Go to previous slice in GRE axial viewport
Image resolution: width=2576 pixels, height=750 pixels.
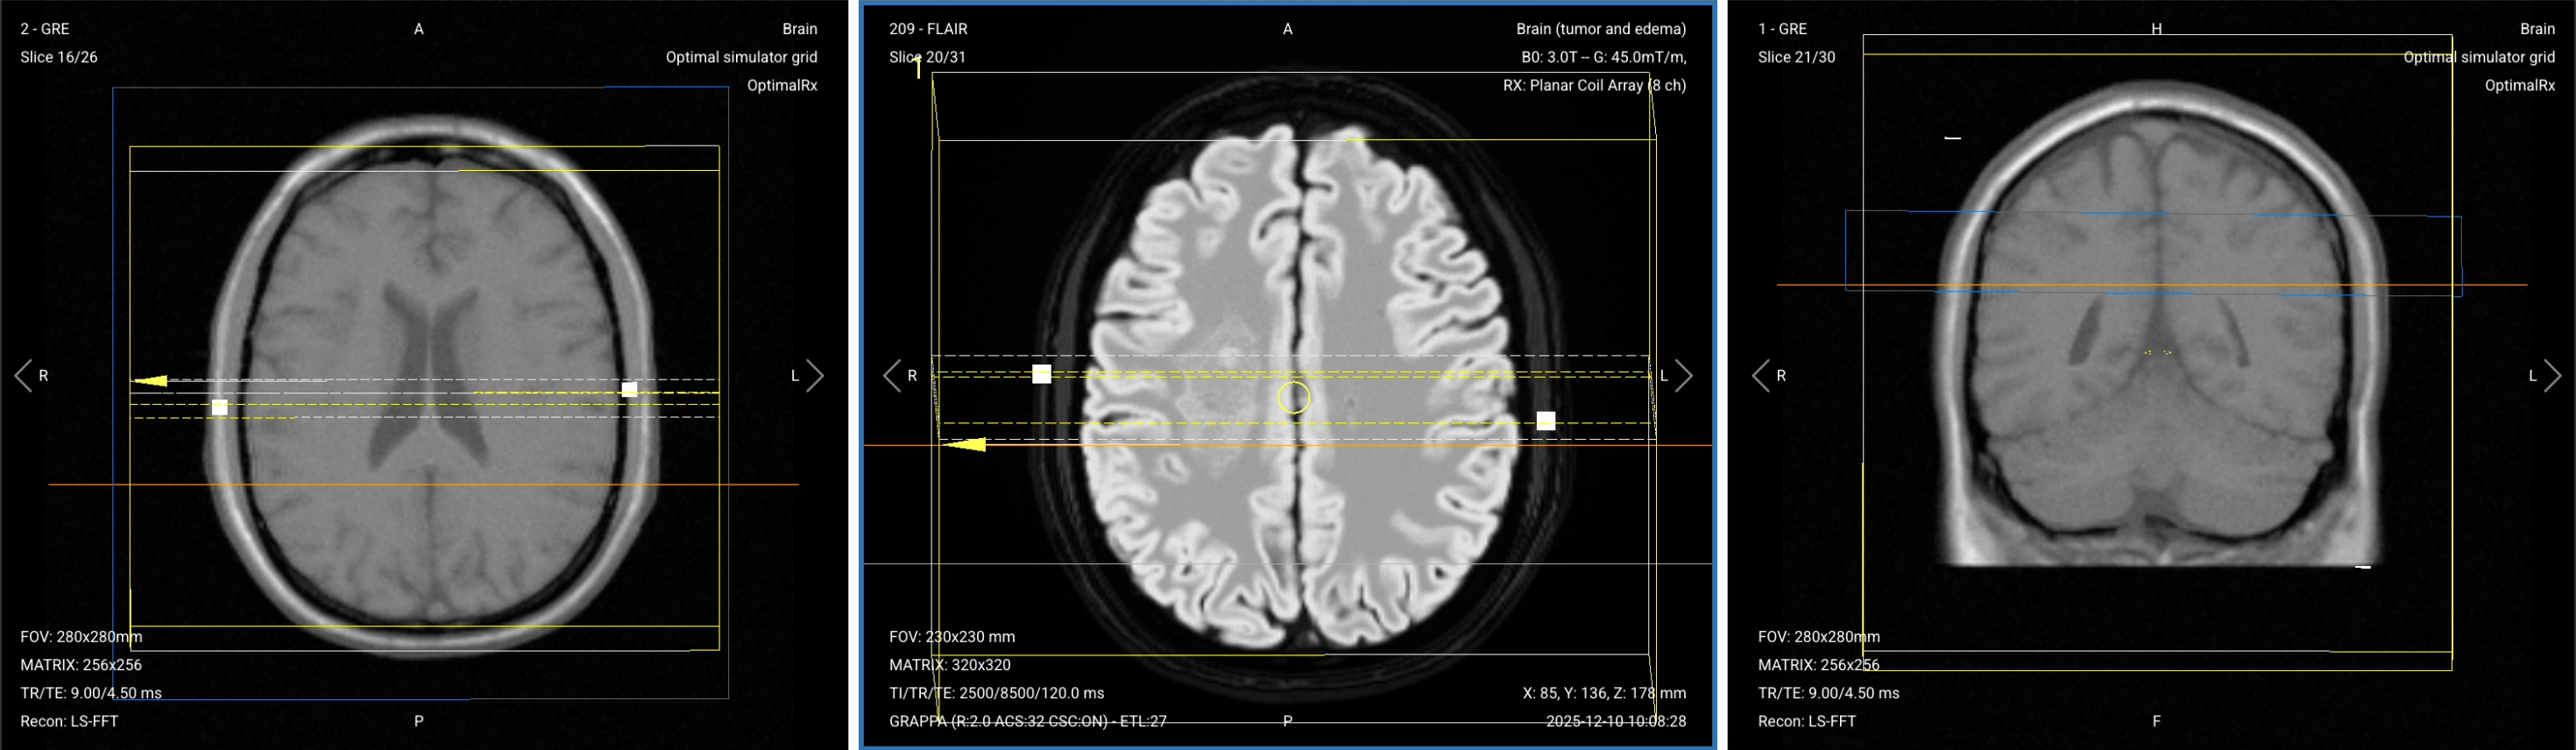click(x=23, y=376)
